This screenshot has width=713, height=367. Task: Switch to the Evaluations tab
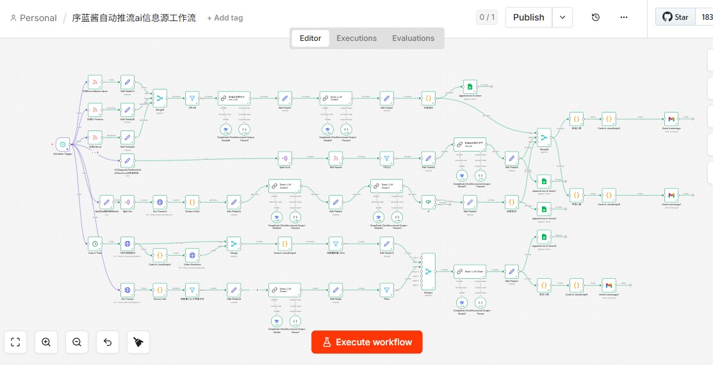(x=413, y=38)
